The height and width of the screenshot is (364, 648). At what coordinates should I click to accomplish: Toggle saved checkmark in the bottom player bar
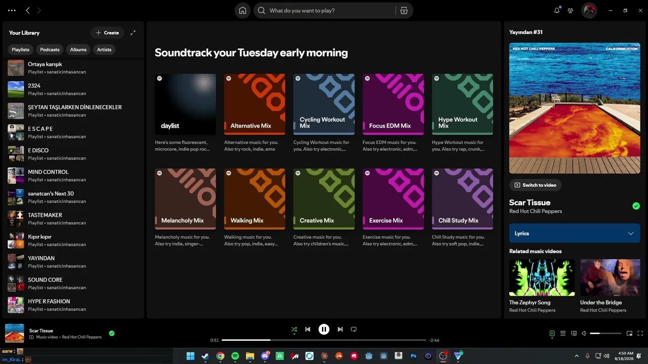click(x=112, y=333)
